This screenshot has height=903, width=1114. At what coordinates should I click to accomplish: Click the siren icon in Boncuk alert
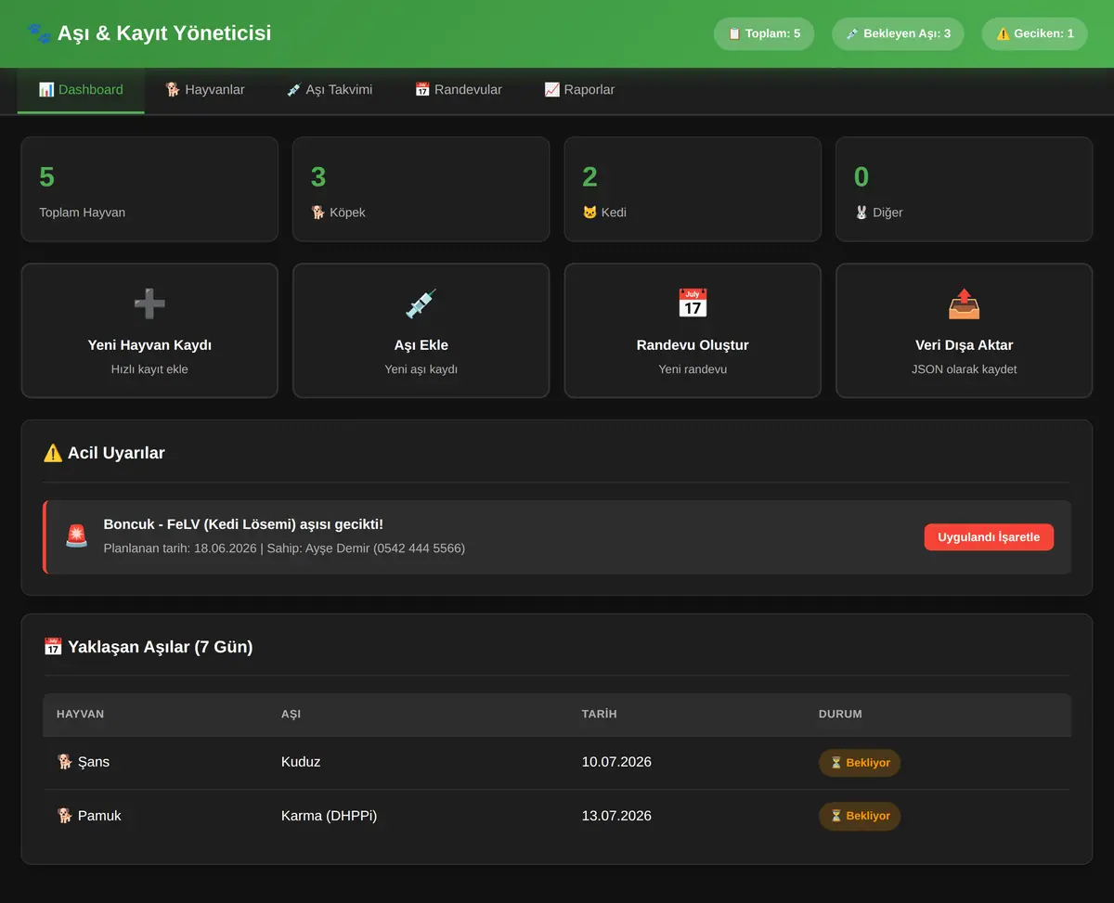(76, 536)
